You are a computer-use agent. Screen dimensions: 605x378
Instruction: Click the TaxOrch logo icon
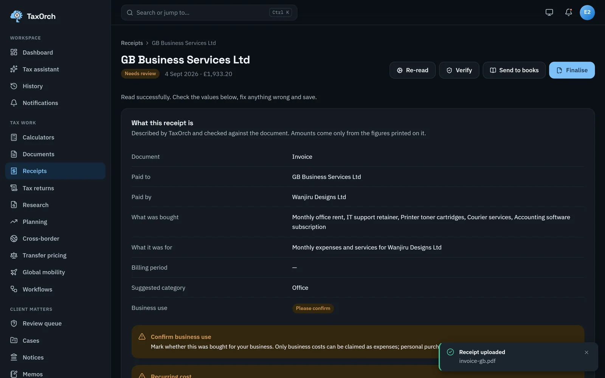[16, 16]
